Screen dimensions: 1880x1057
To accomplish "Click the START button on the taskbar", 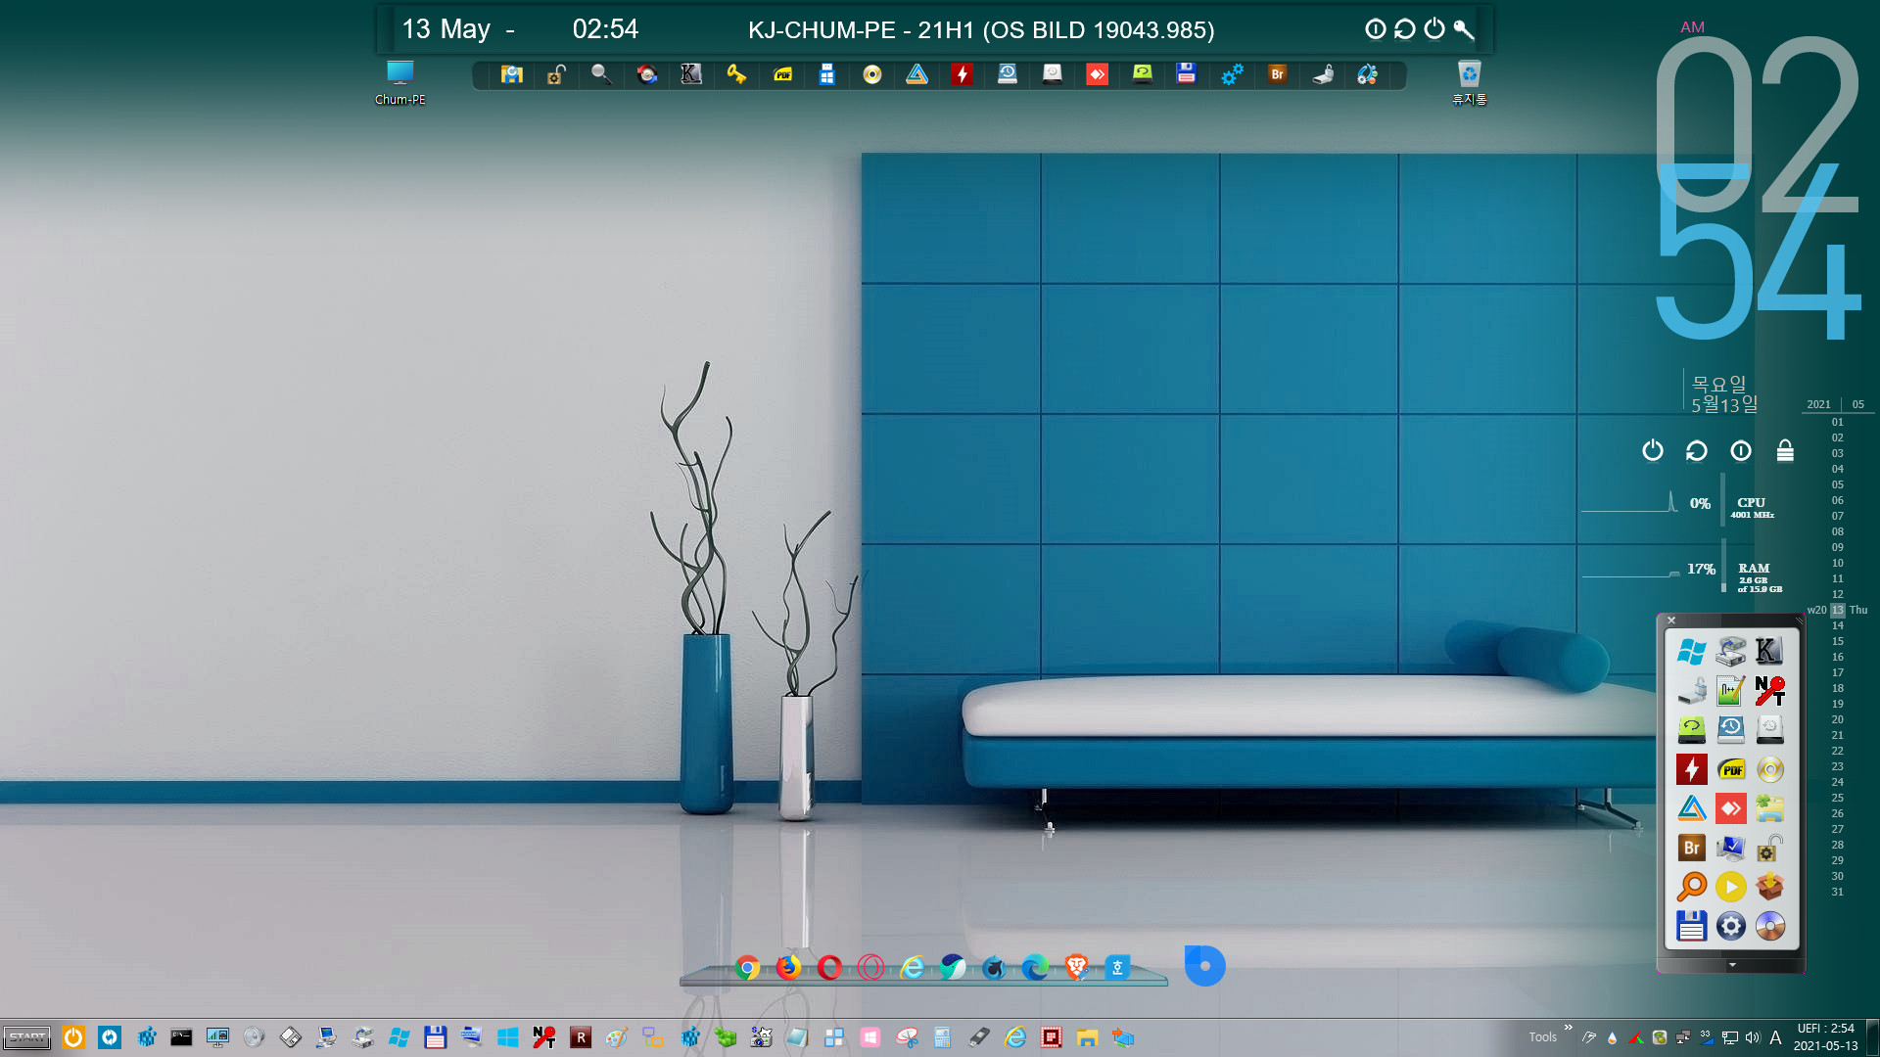I will [27, 1037].
